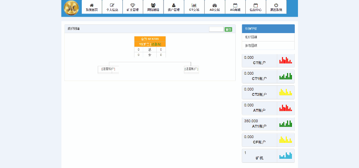The height and width of the screenshot is (168, 359).
Task: Click the right [注册帐户] register link
Action: 191,69
